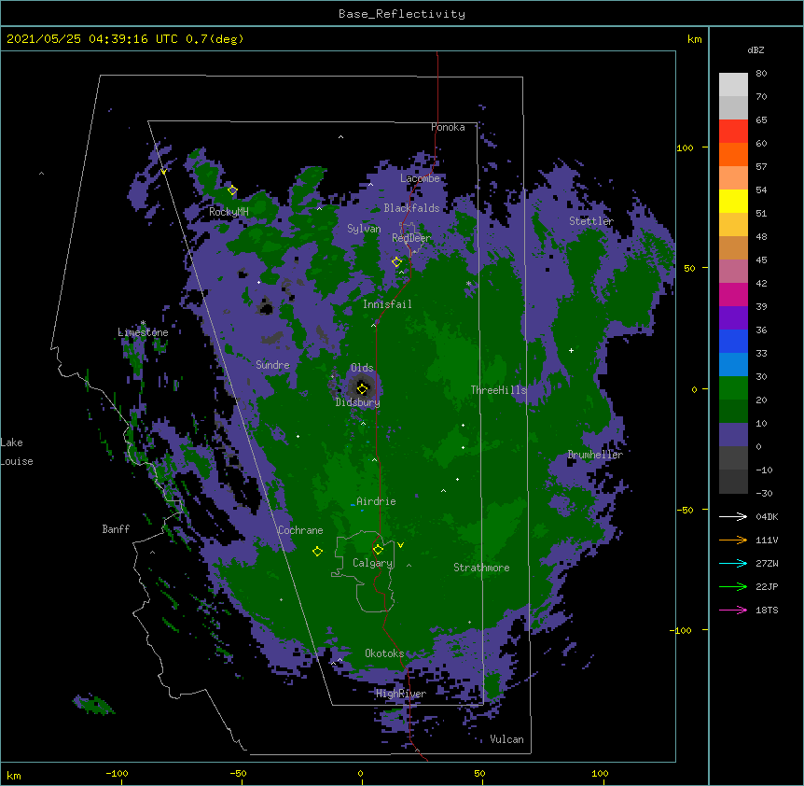804x786 pixels.
Task: Click the Calgary city label
Action: pyautogui.click(x=373, y=563)
